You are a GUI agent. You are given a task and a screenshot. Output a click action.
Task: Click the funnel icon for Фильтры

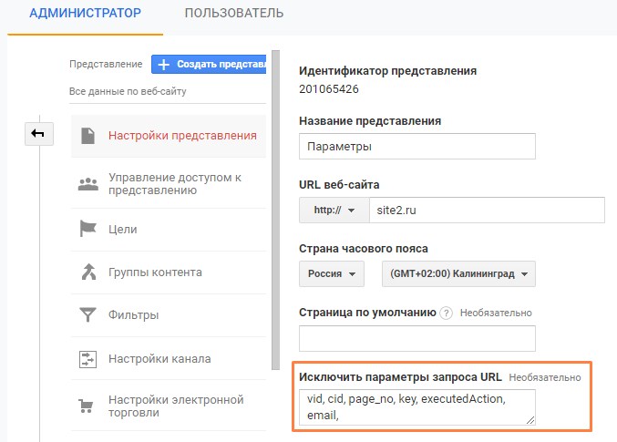pos(87,315)
